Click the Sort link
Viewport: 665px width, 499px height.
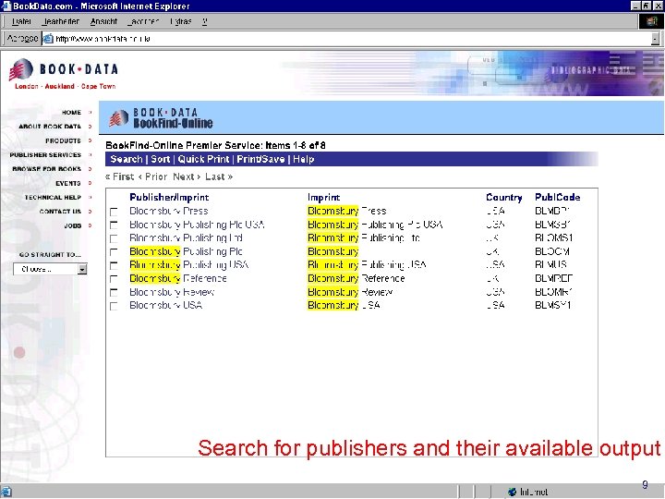pyautogui.click(x=161, y=159)
